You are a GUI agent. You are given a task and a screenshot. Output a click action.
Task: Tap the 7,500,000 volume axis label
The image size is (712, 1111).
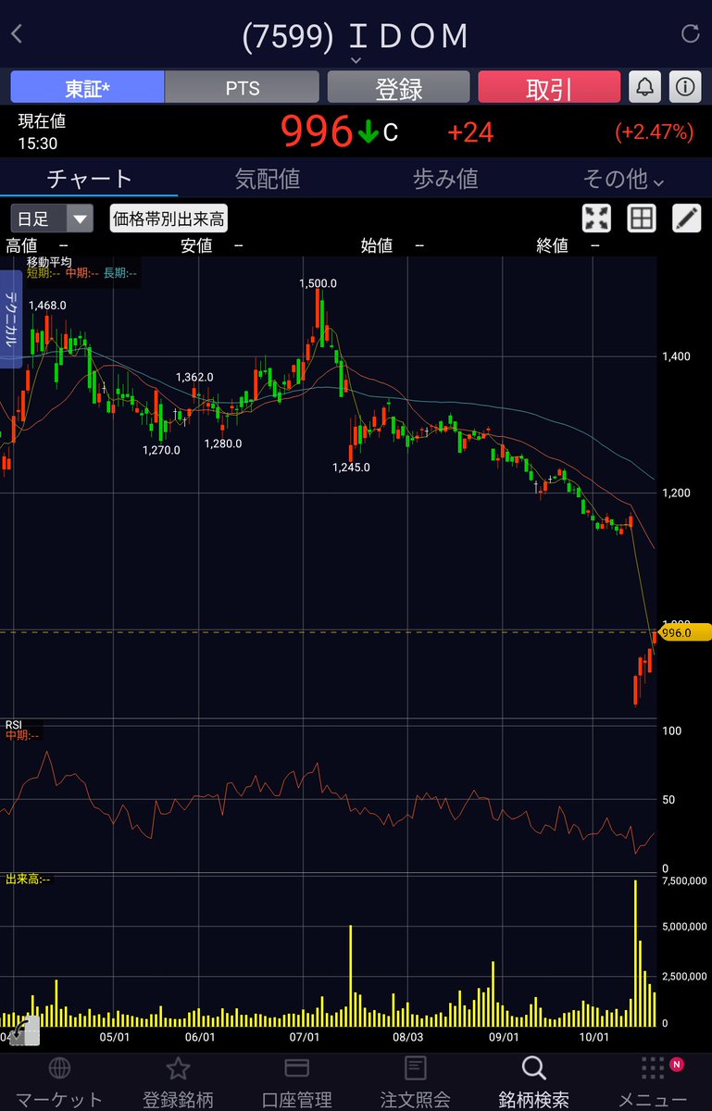(685, 880)
